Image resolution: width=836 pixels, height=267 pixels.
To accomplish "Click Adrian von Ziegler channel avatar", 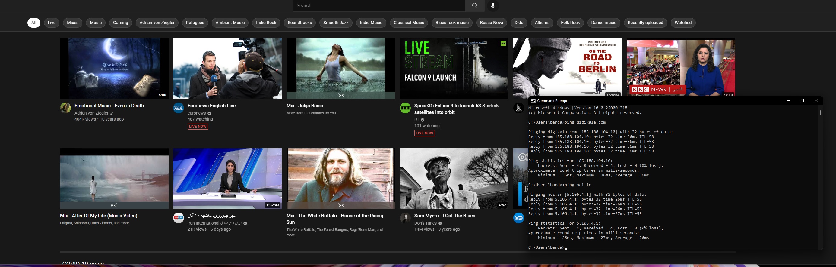I will tap(65, 108).
